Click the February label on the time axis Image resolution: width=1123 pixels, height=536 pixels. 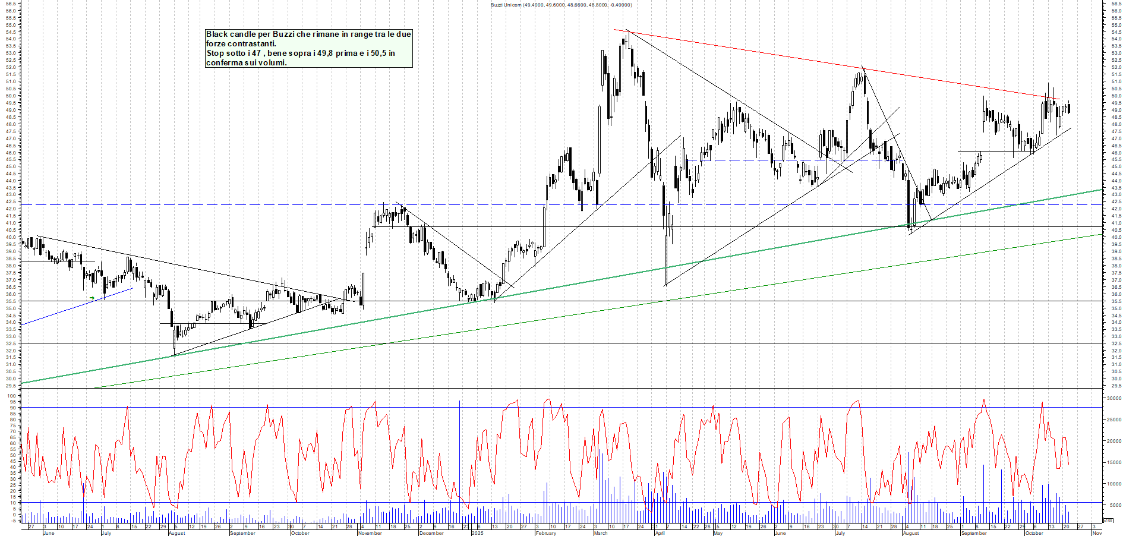click(x=545, y=533)
